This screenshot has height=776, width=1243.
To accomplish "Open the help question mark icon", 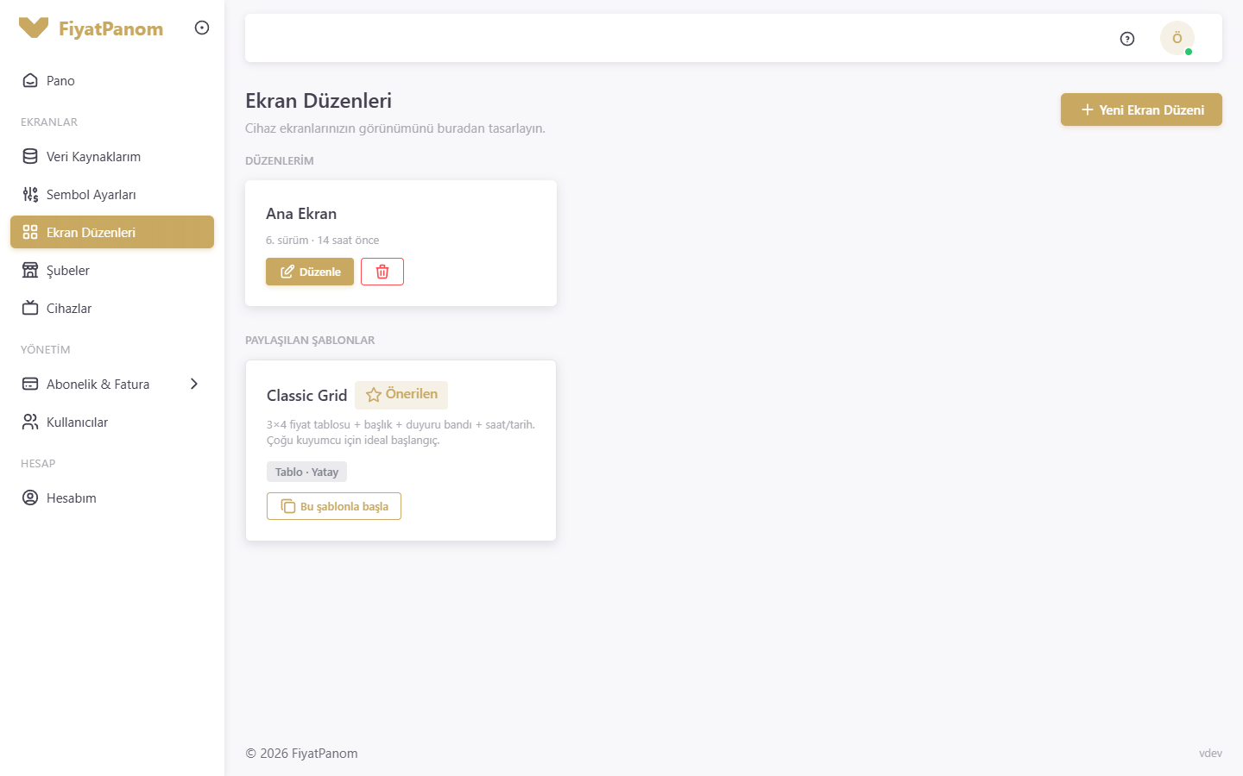I will (1127, 39).
